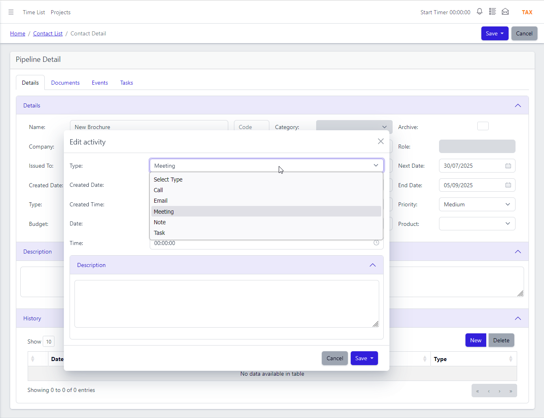
Task: Collapse the dialog Description panel
Action: click(x=373, y=265)
